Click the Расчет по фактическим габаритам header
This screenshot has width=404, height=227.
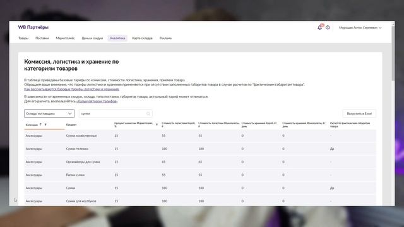click(x=350, y=125)
